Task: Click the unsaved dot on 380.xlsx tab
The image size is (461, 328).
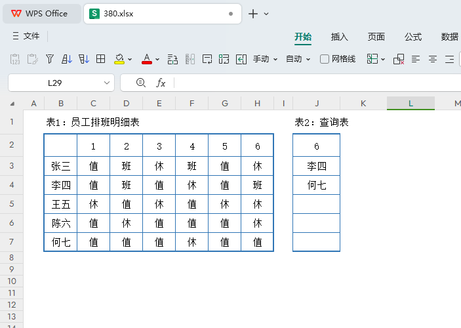Action: click(x=231, y=14)
